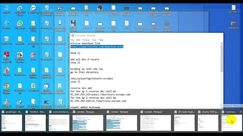This screenshot has width=243, height=136.
Task: Select the New Folder (5) desktop folder
Action: coord(87,10)
